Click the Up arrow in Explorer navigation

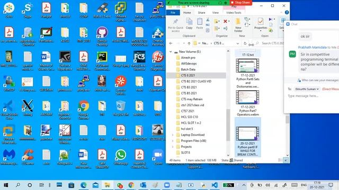coord(189,43)
